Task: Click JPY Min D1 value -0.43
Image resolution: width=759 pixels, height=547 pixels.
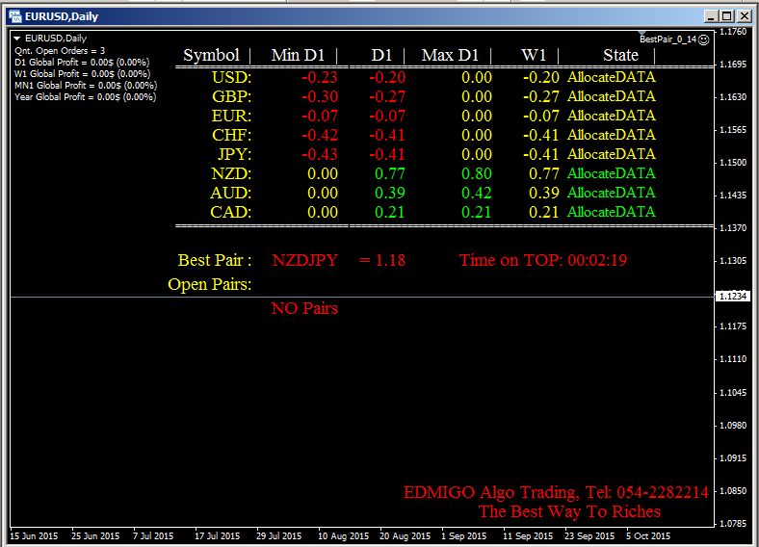Action: (320, 154)
